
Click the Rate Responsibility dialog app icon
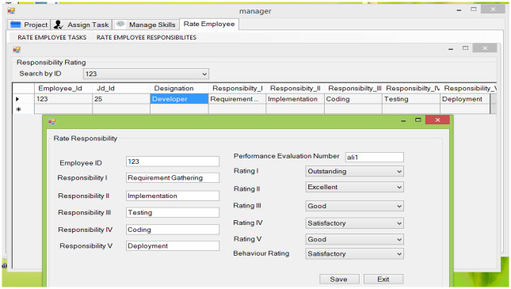click(x=51, y=121)
